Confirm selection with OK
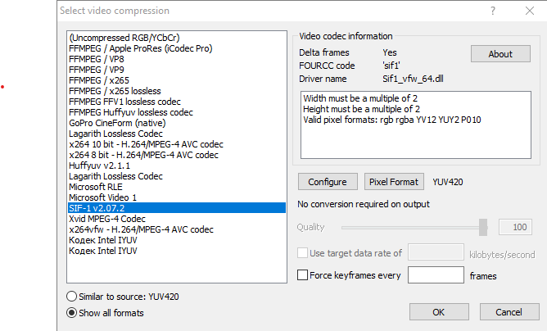The width and height of the screenshot is (547, 331). click(x=438, y=311)
